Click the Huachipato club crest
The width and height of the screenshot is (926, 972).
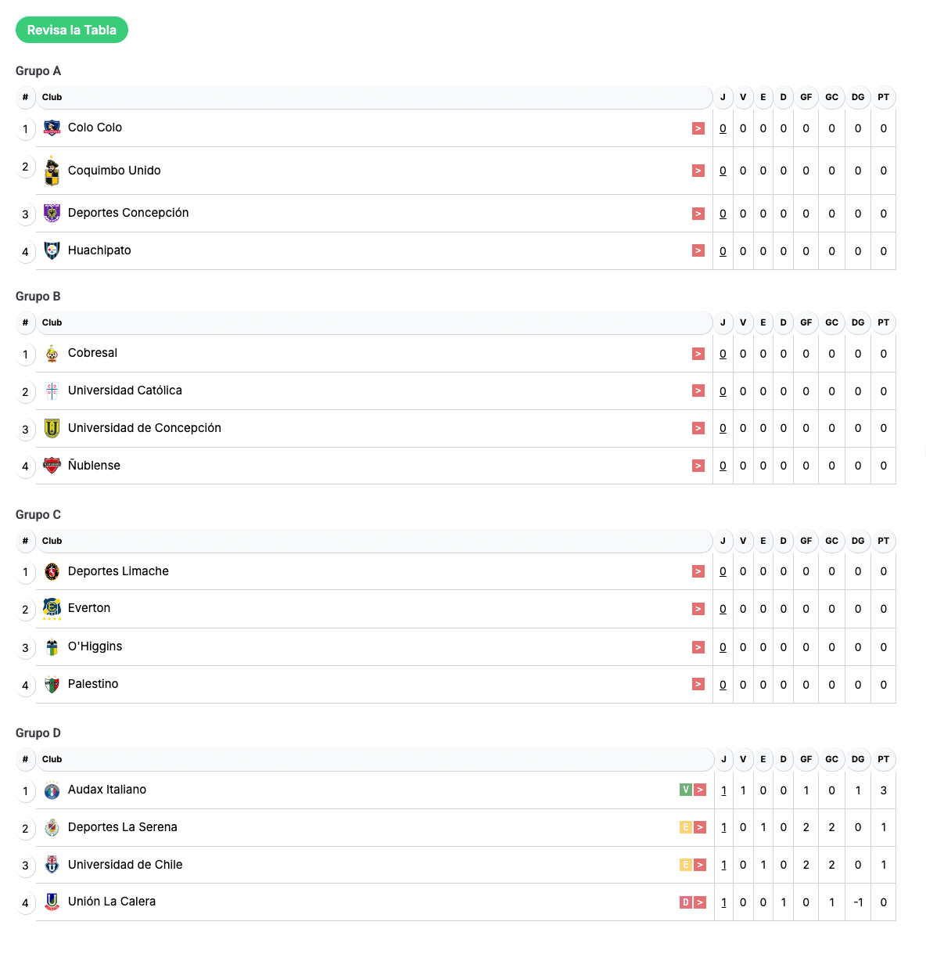point(52,250)
